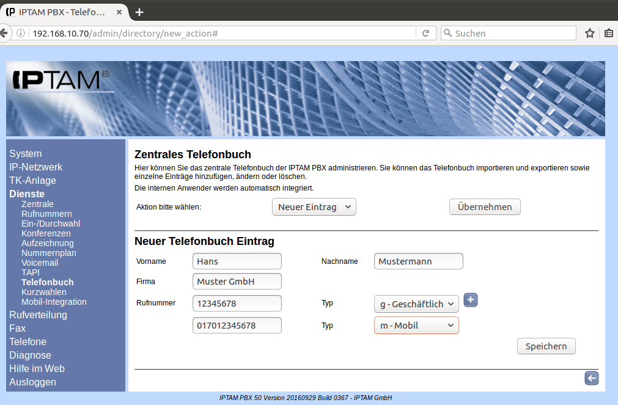
Task: Click the plus icon to add number
Action: [470, 300]
